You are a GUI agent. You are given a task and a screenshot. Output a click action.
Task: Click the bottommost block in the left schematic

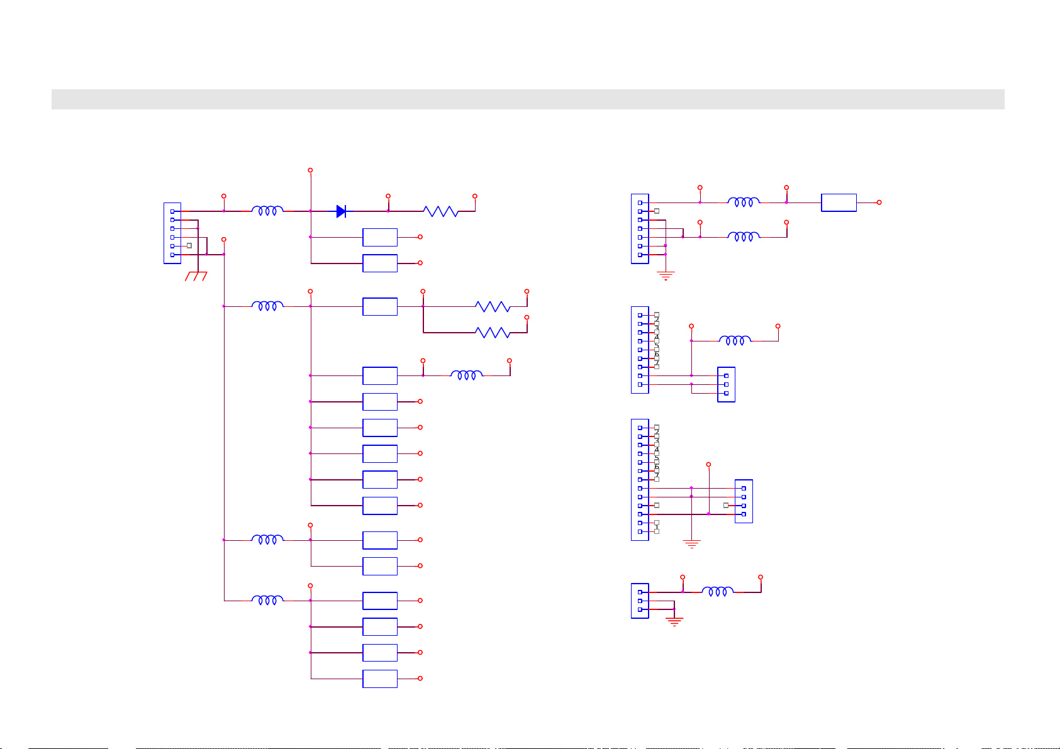point(380,679)
